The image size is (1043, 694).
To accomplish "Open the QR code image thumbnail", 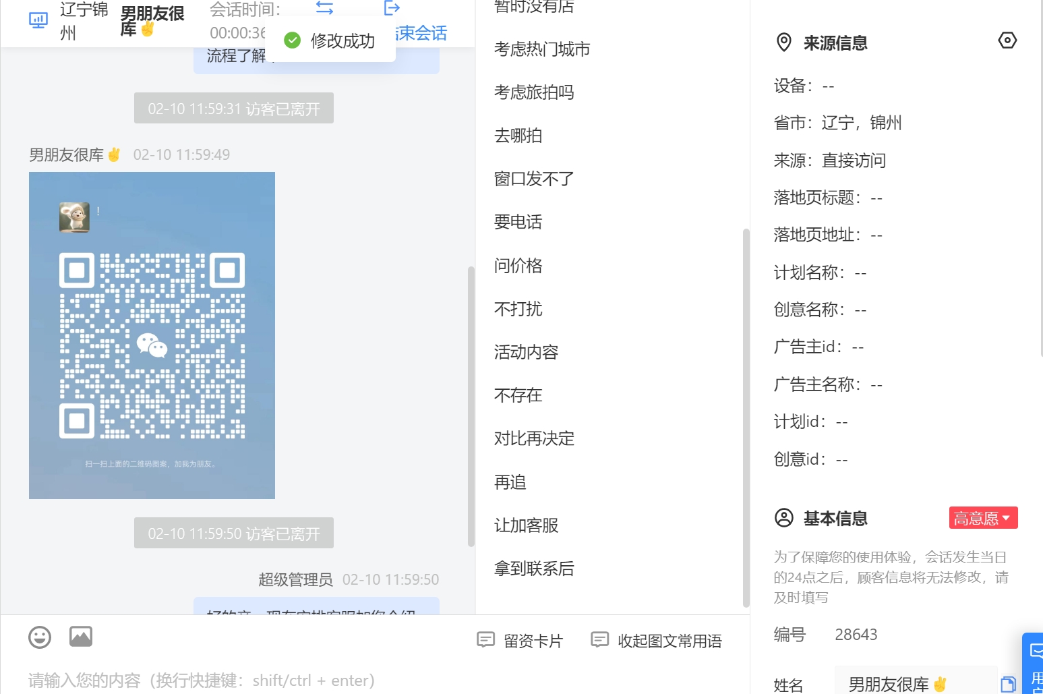I will (x=152, y=335).
